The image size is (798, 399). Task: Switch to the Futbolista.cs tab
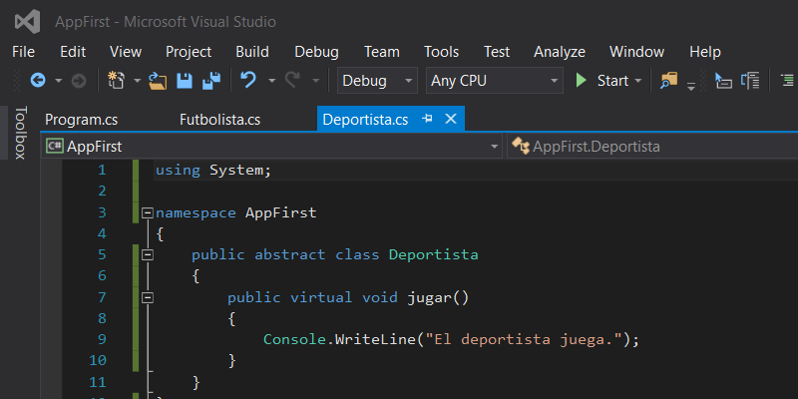(x=219, y=120)
